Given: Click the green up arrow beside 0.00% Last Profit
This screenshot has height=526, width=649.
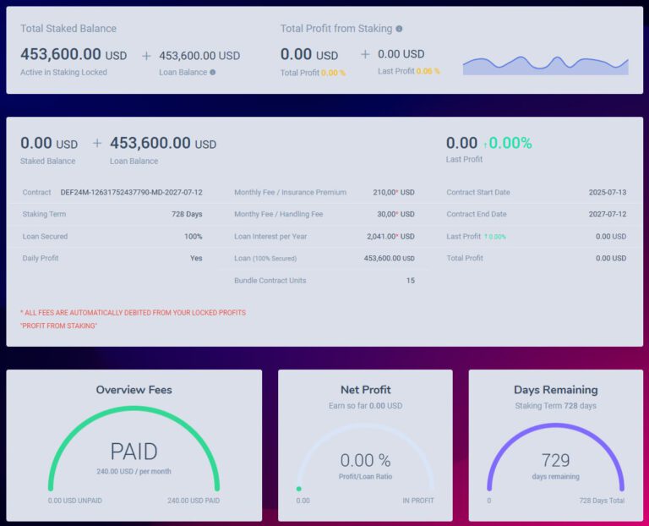Looking at the screenshot, I should 484,145.
